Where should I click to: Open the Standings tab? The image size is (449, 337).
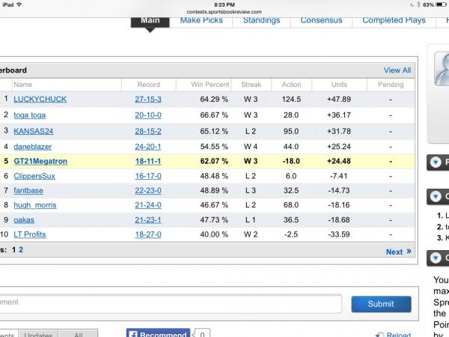pos(261,20)
